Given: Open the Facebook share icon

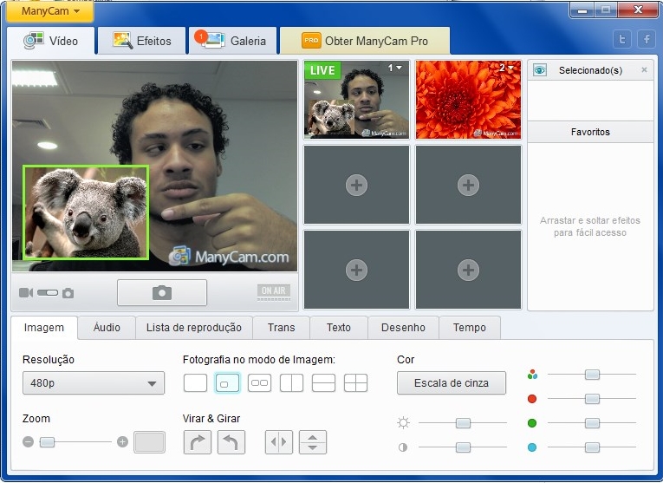Looking at the screenshot, I should point(647,40).
